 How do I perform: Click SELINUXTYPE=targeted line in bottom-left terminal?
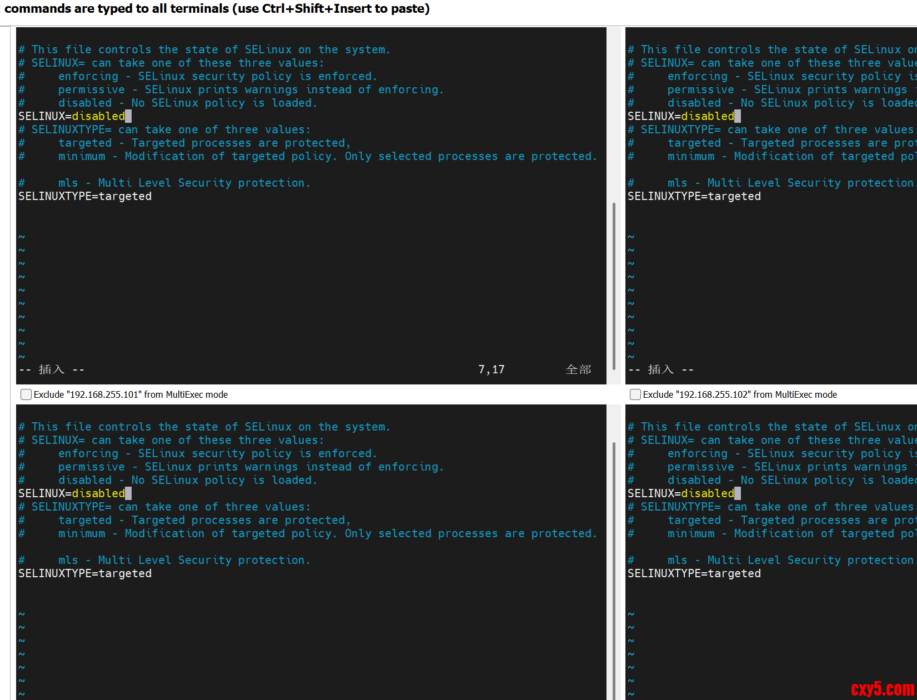(85, 573)
